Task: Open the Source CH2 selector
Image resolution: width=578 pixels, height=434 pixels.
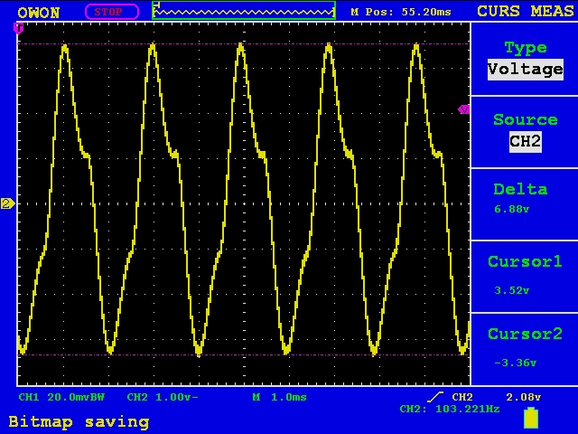Action: click(x=525, y=131)
